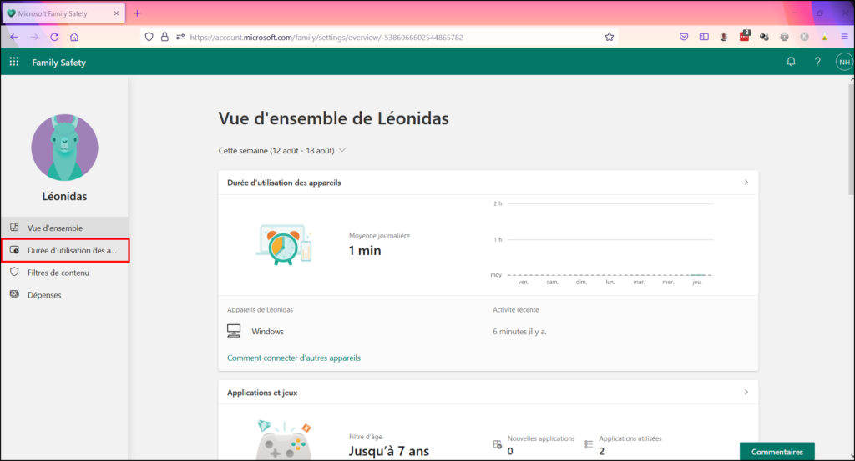
Task: Go back with browser back arrow
Action: click(14, 37)
